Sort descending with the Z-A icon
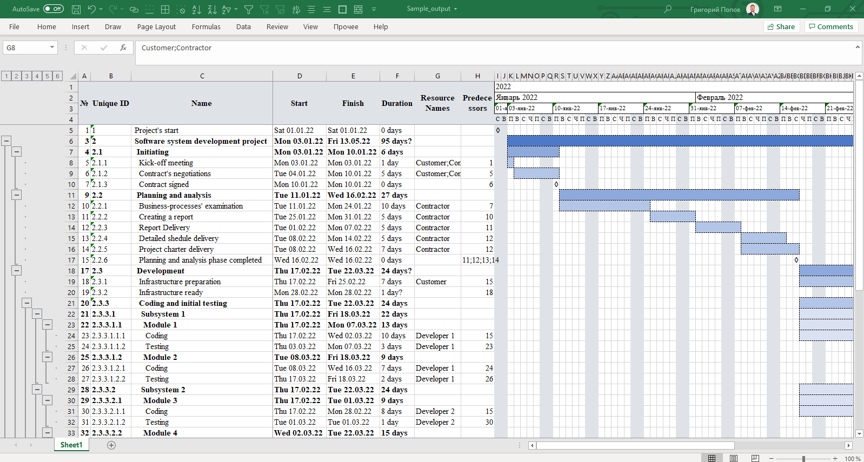Screen dimensions: 864x462 [x=212, y=9]
